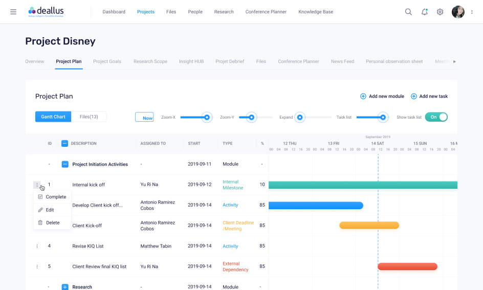The height and width of the screenshot is (290, 483).
Task: Select Complete from the context menu
Action: pyautogui.click(x=55, y=197)
